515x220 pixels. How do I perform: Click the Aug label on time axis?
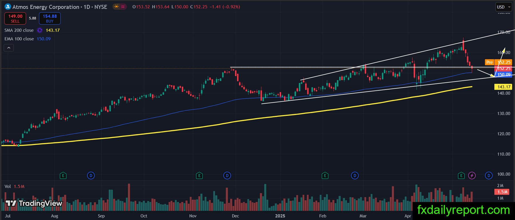click(x=54, y=216)
